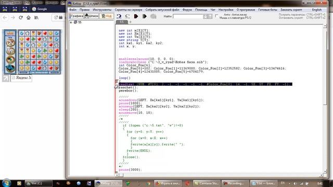Image resolution: width=333 pixels, height=187 pixels.
Task: Click the second play icon in toolbar
Action: (145, 16)
